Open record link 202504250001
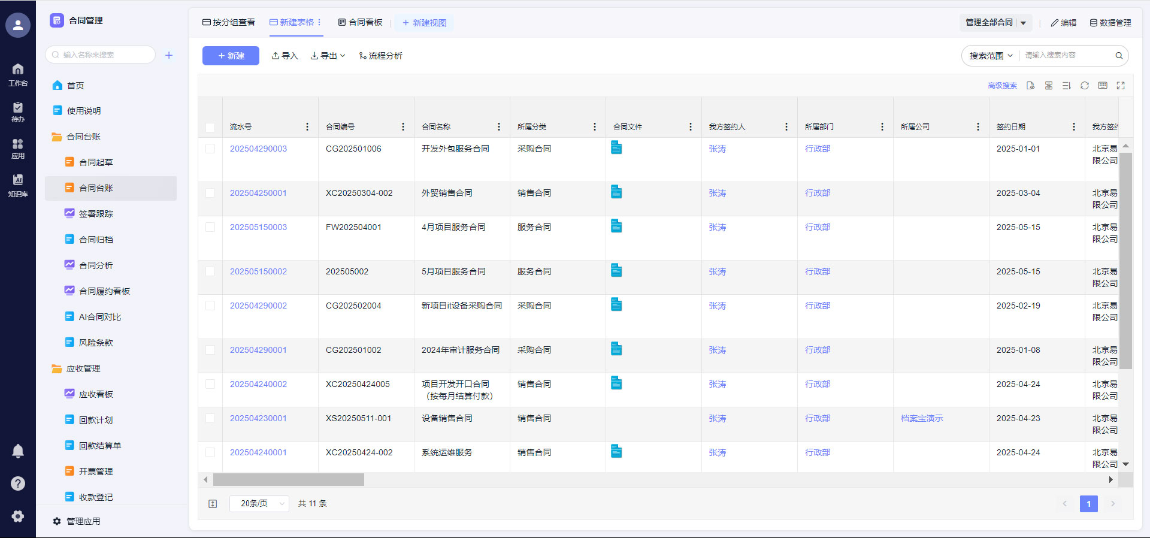Viewport: 1150px width, 538px height. point(258,193)
